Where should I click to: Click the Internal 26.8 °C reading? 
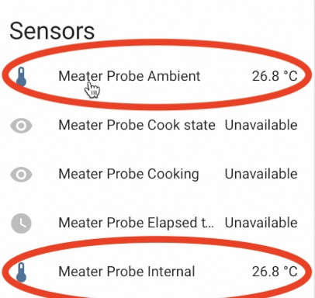point(275,272)
